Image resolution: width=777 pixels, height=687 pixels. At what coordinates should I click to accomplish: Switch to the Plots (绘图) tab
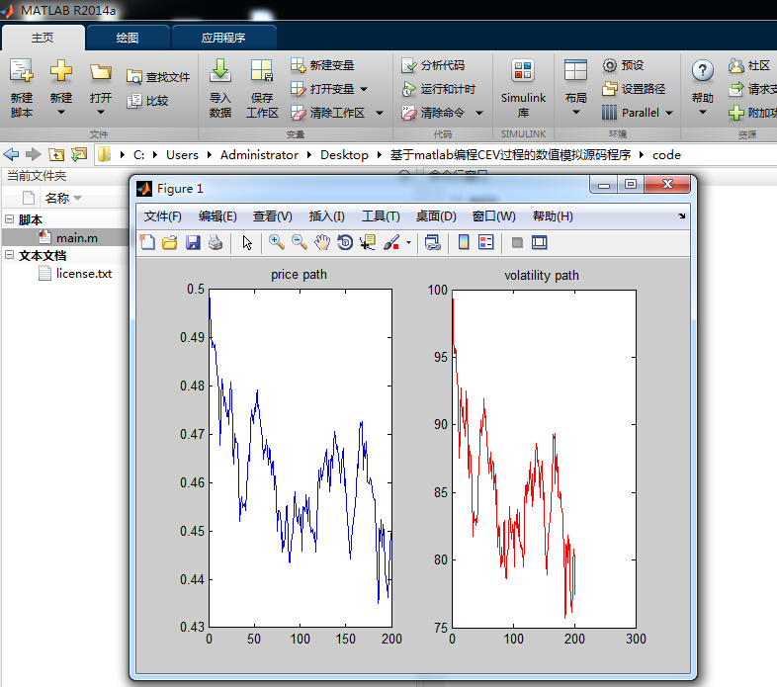click(x=128, y=38)
